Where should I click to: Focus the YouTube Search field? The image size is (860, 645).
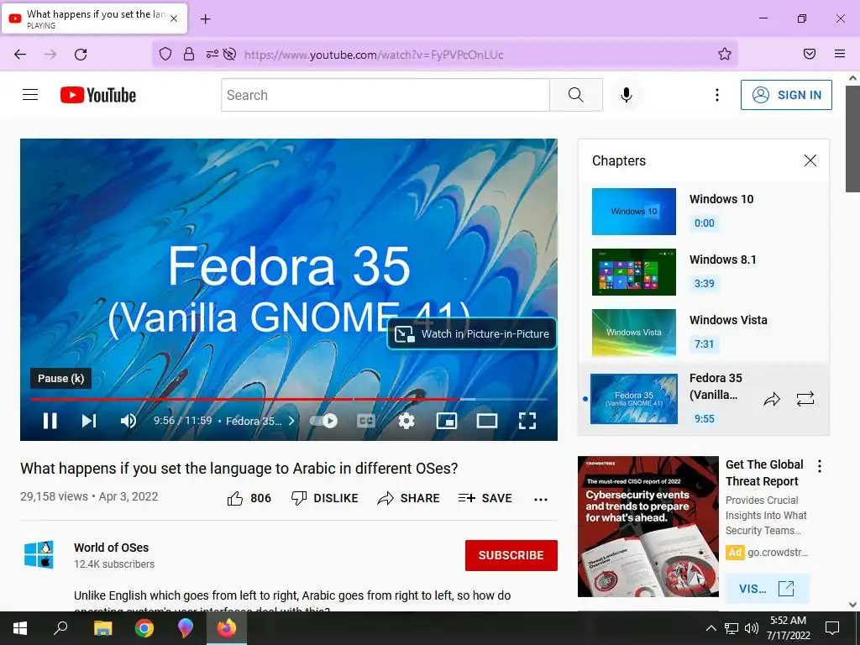tap(385, 95)
